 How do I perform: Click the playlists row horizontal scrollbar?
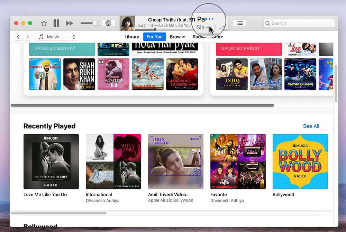(142, 105)
